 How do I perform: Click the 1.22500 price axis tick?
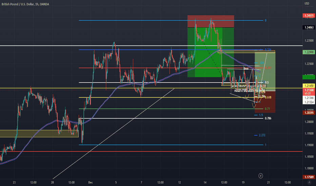pos(309,64)
